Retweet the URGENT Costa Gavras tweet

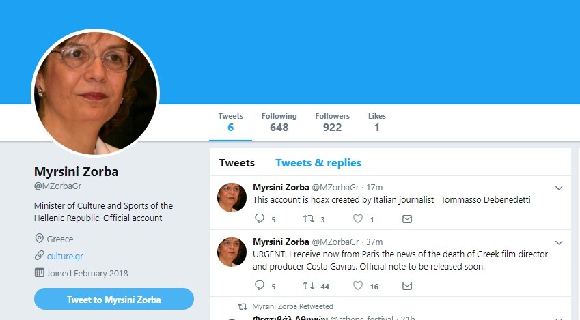point(309,287)
